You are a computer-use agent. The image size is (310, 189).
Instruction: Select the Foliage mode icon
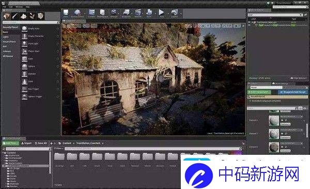tap(32, 16)
